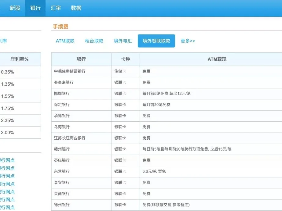Switch to the ATM取款 fee tab
The width and height of the screenshot is (282, 211).
(x=65, y=41)
